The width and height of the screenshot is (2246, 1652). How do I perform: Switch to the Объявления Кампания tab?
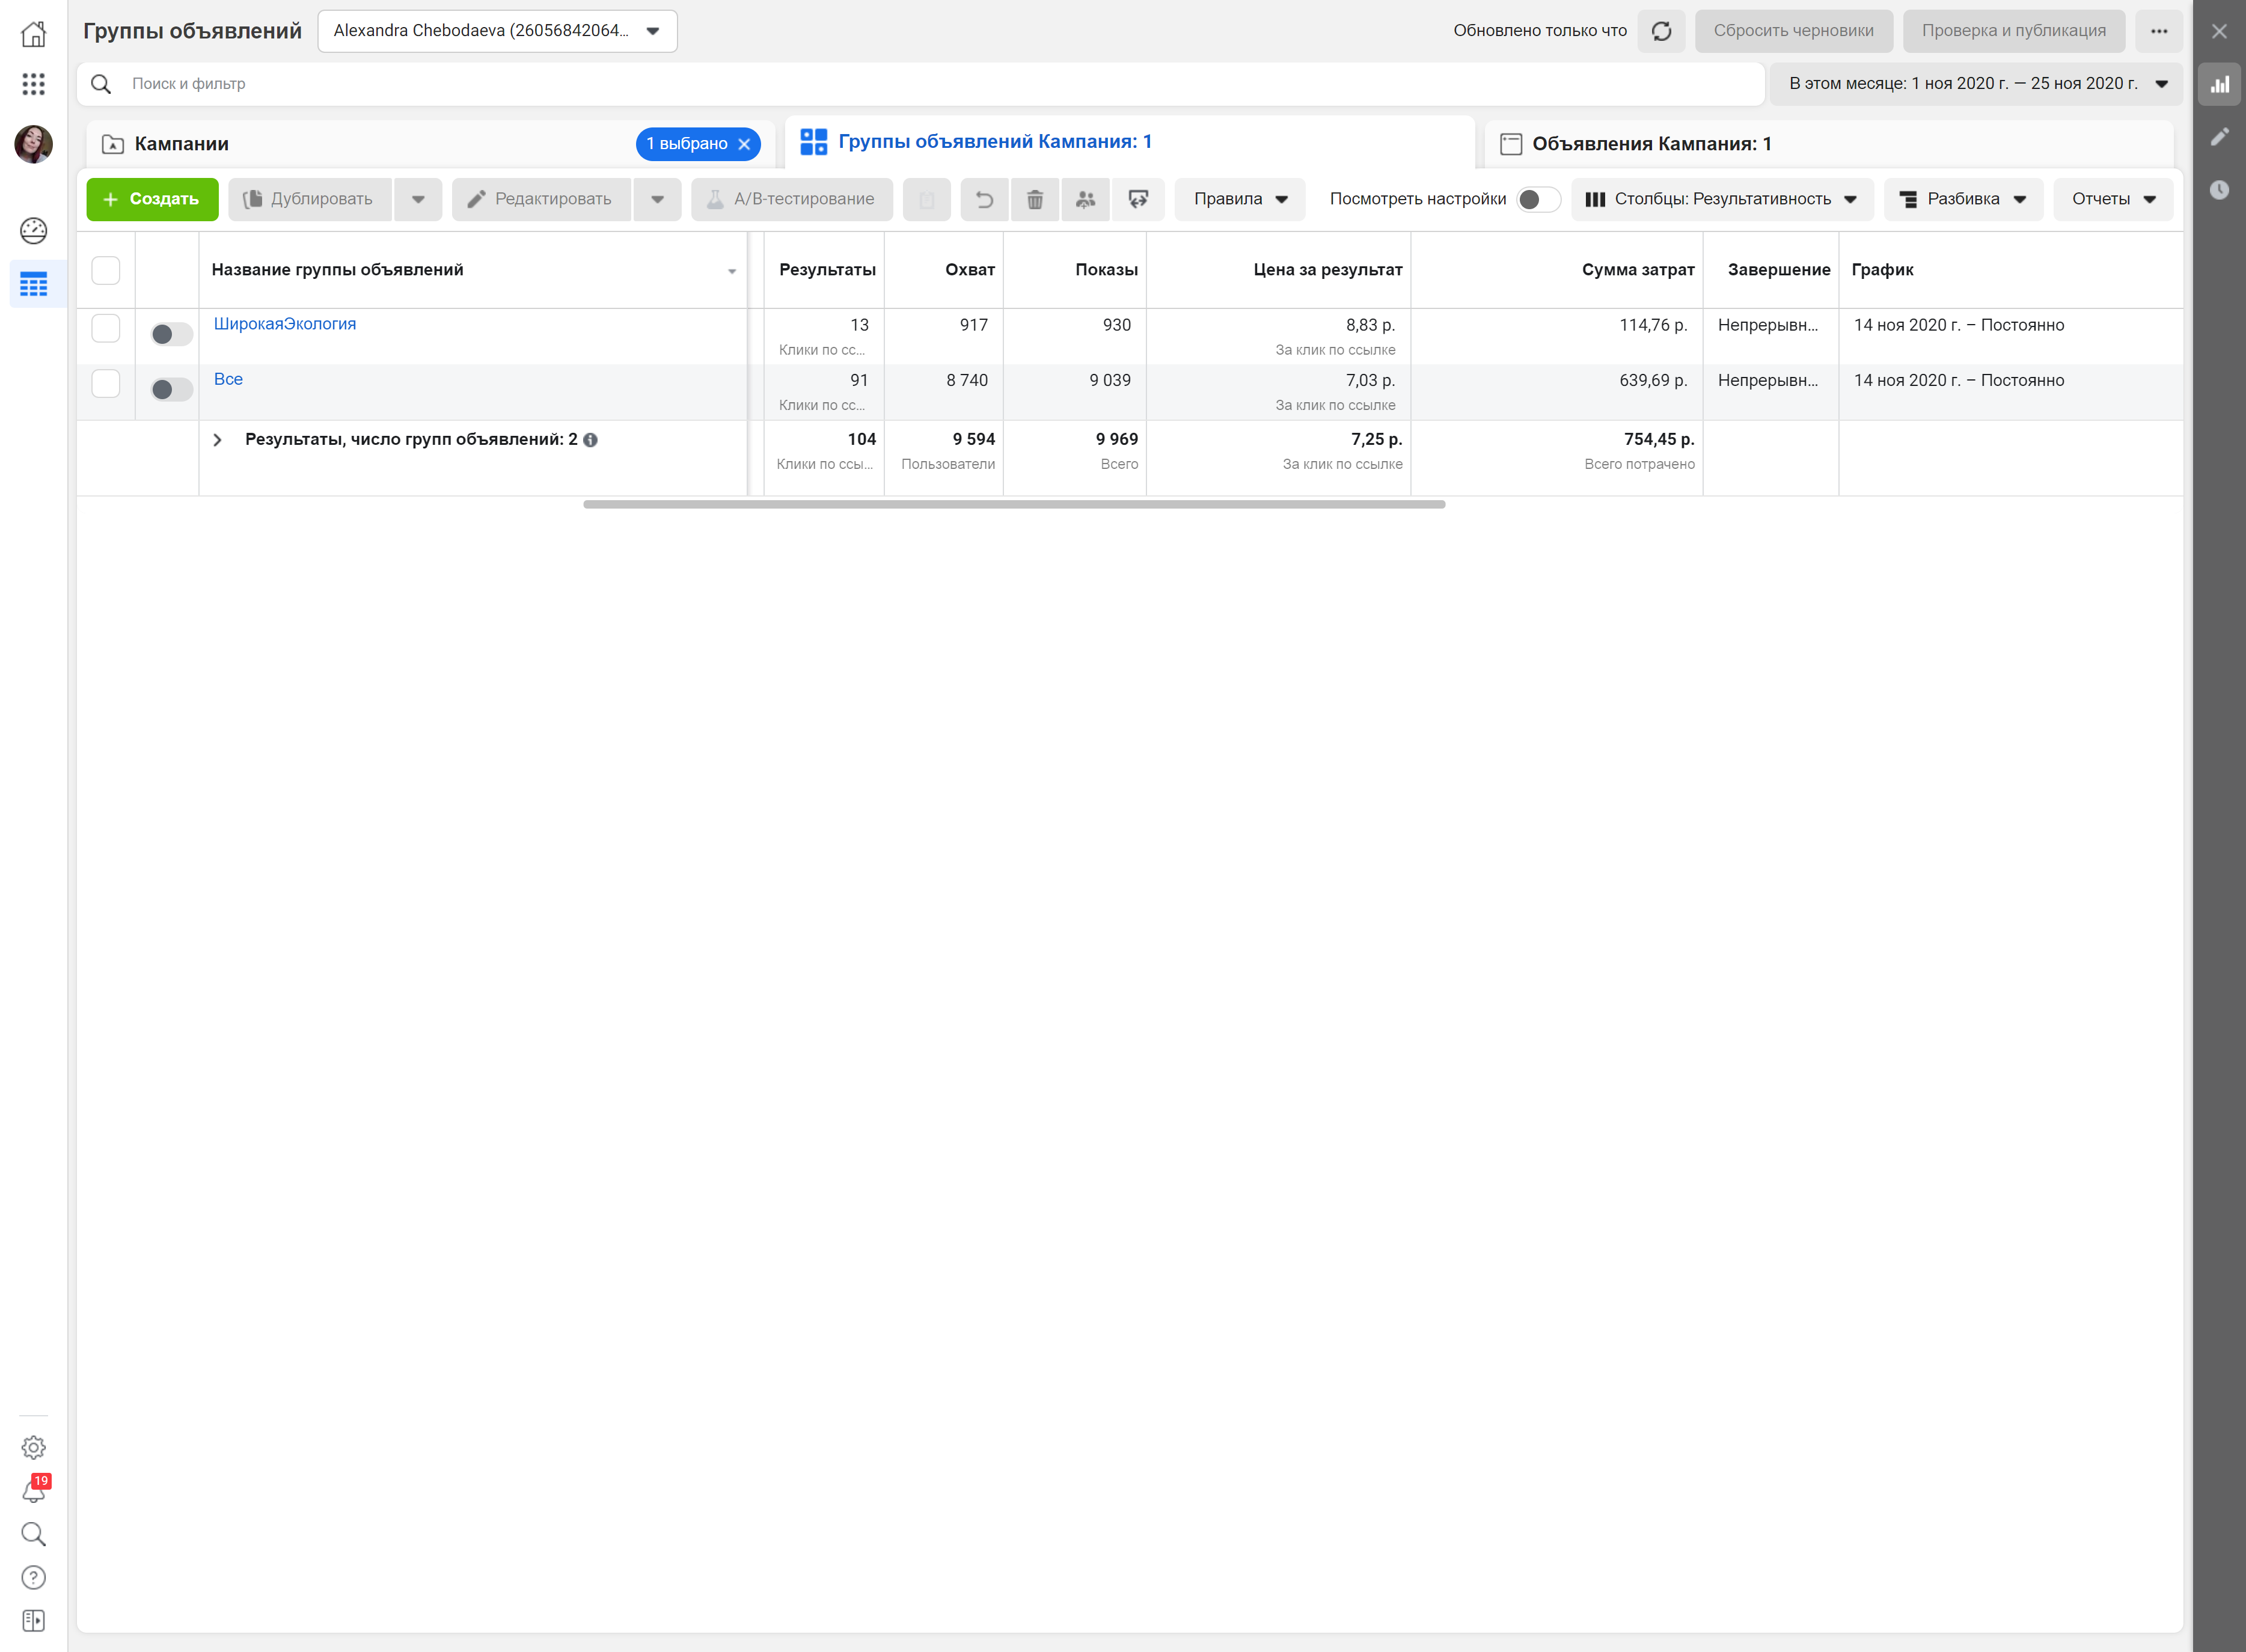tap(1651, 144)
